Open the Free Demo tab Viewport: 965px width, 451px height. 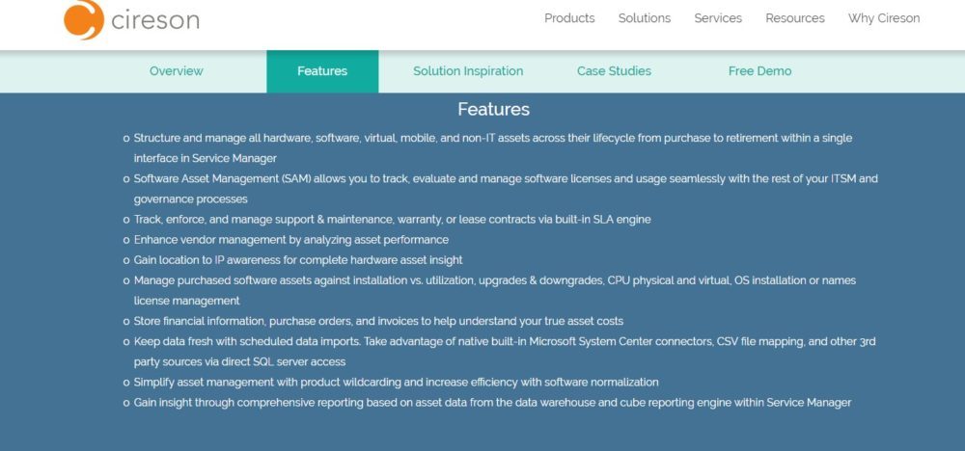(x=759, y=71)
